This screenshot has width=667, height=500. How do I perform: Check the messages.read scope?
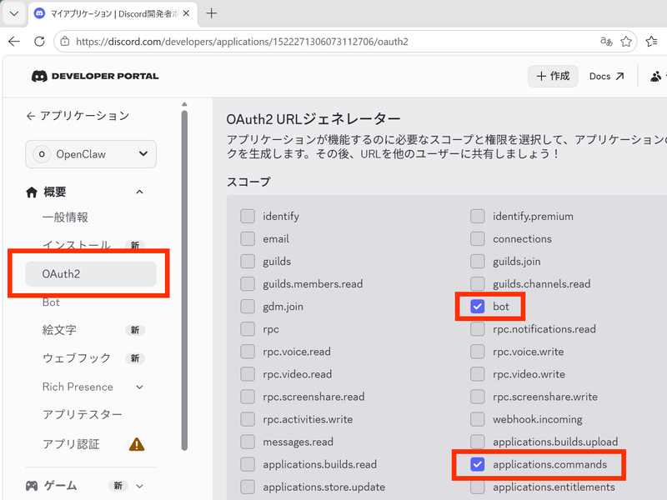point(248,442)
